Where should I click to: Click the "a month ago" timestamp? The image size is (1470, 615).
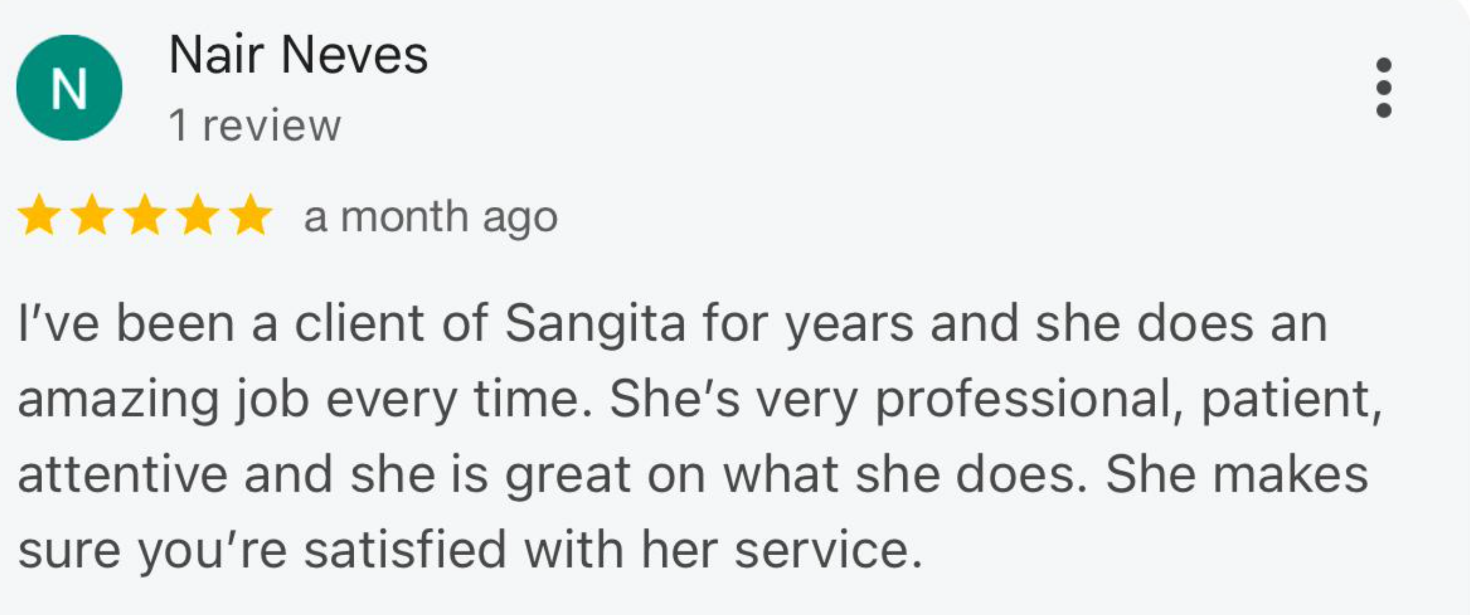tap(430, 217)
